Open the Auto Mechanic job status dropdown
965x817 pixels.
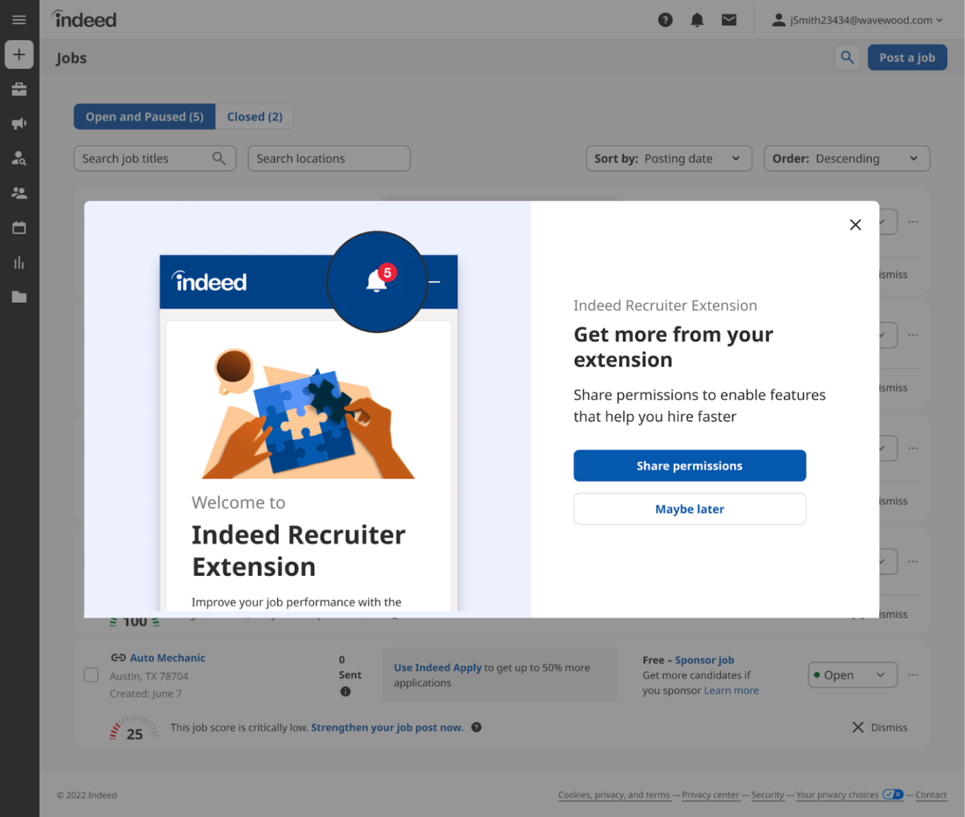852,675
